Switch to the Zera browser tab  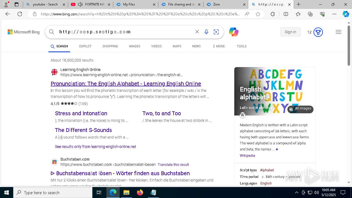point(226,4)
